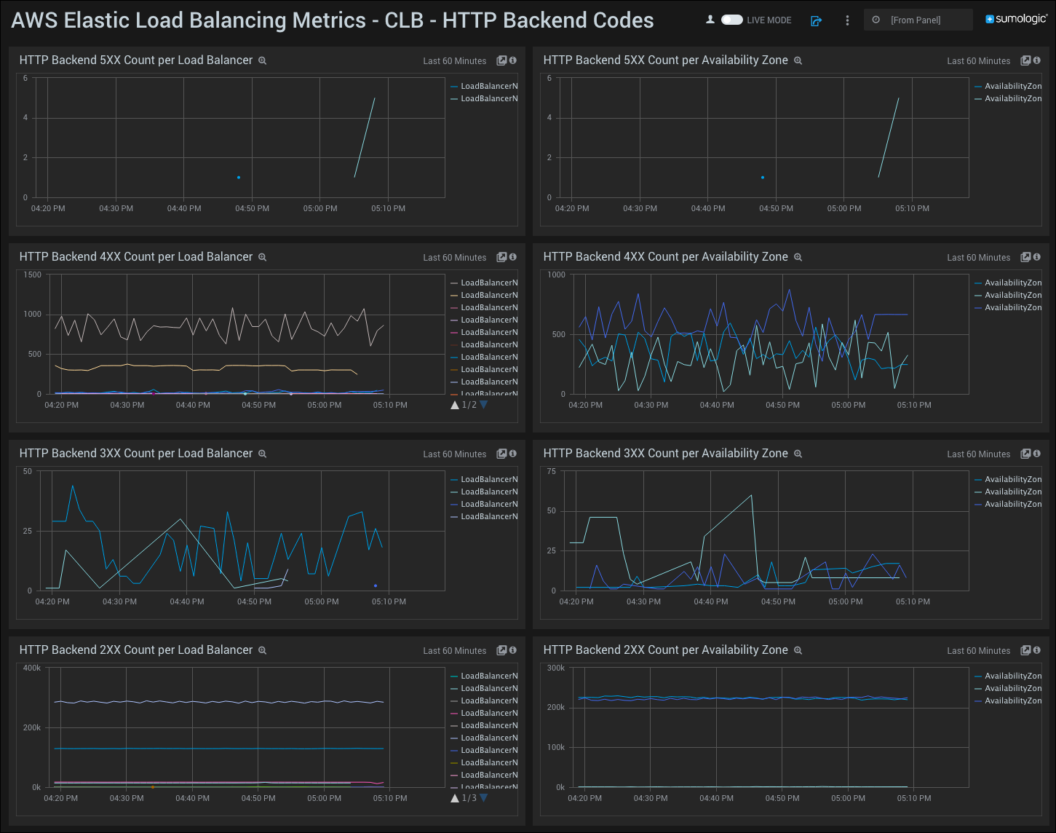The width and height of the screenshot is (1056, 833).
Task: Click Last 60 Minutes on 2XX Availability Zone panel
Action: [978, 650]
